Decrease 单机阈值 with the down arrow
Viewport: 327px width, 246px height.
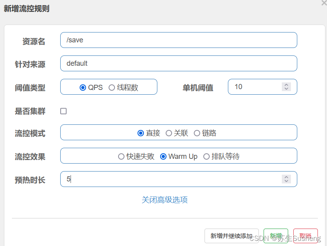[x=286, y=89]
